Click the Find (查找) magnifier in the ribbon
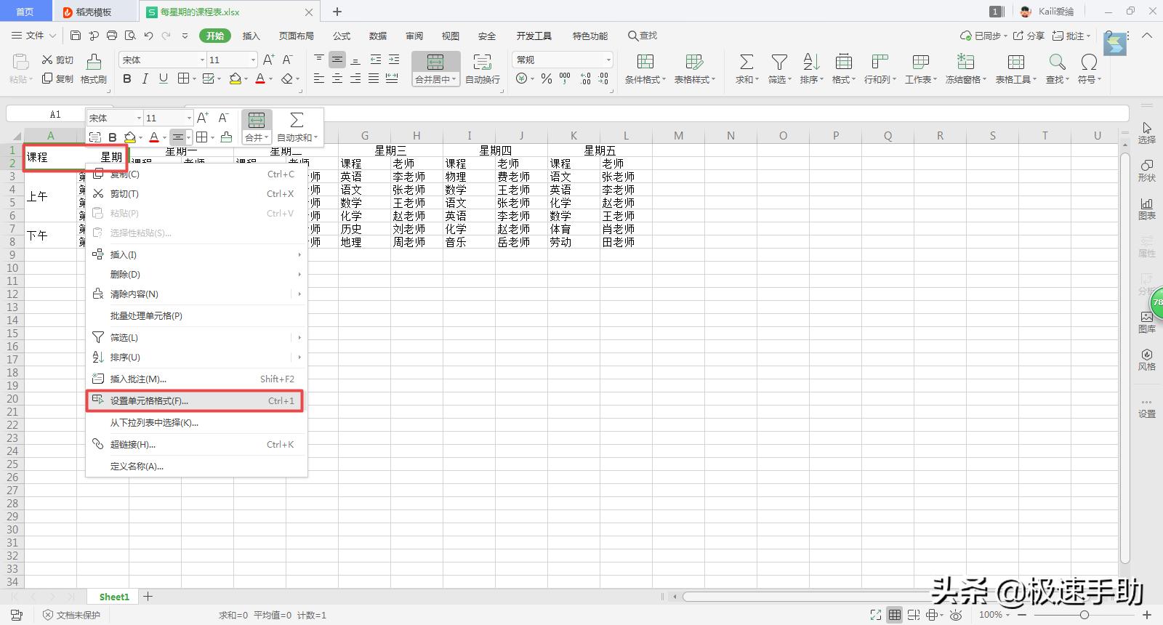This screenshot has width=1163, height=625. pos(1057,62)
